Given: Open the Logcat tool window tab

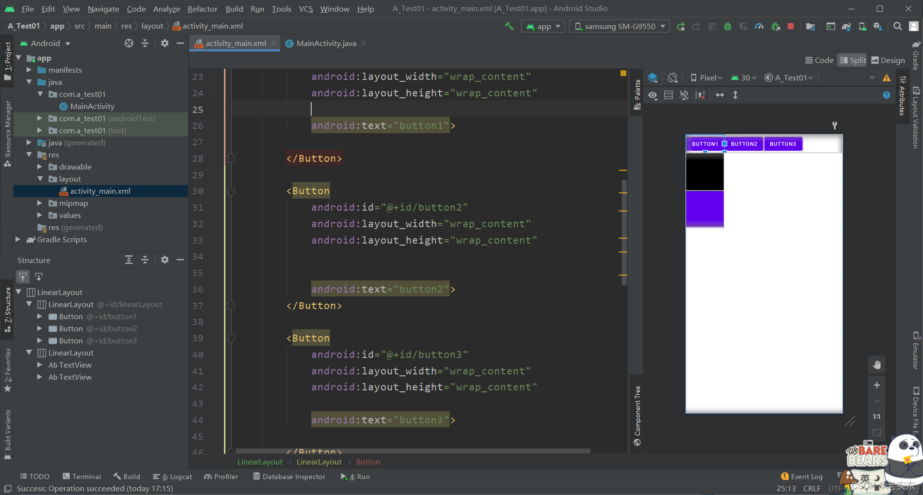Looking at the screenshot, I should point(173,477).
